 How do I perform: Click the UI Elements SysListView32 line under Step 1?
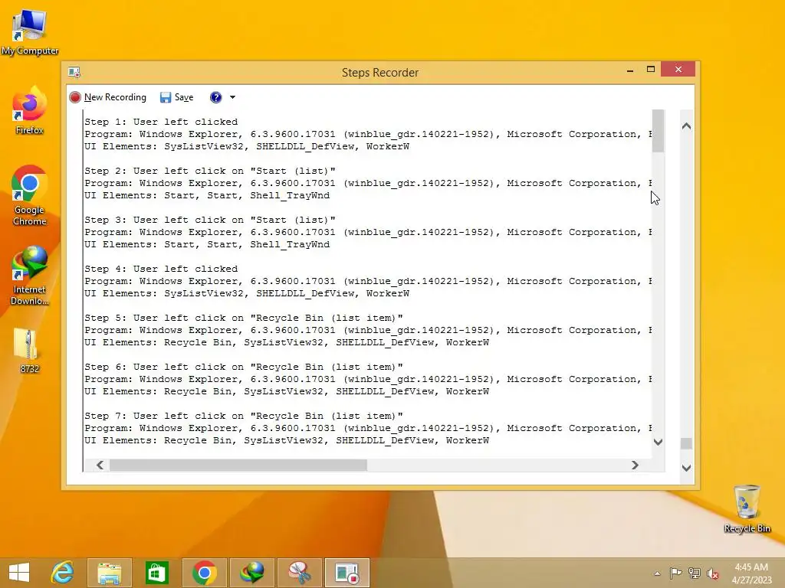pyautogui.click(x=247, y=146)
